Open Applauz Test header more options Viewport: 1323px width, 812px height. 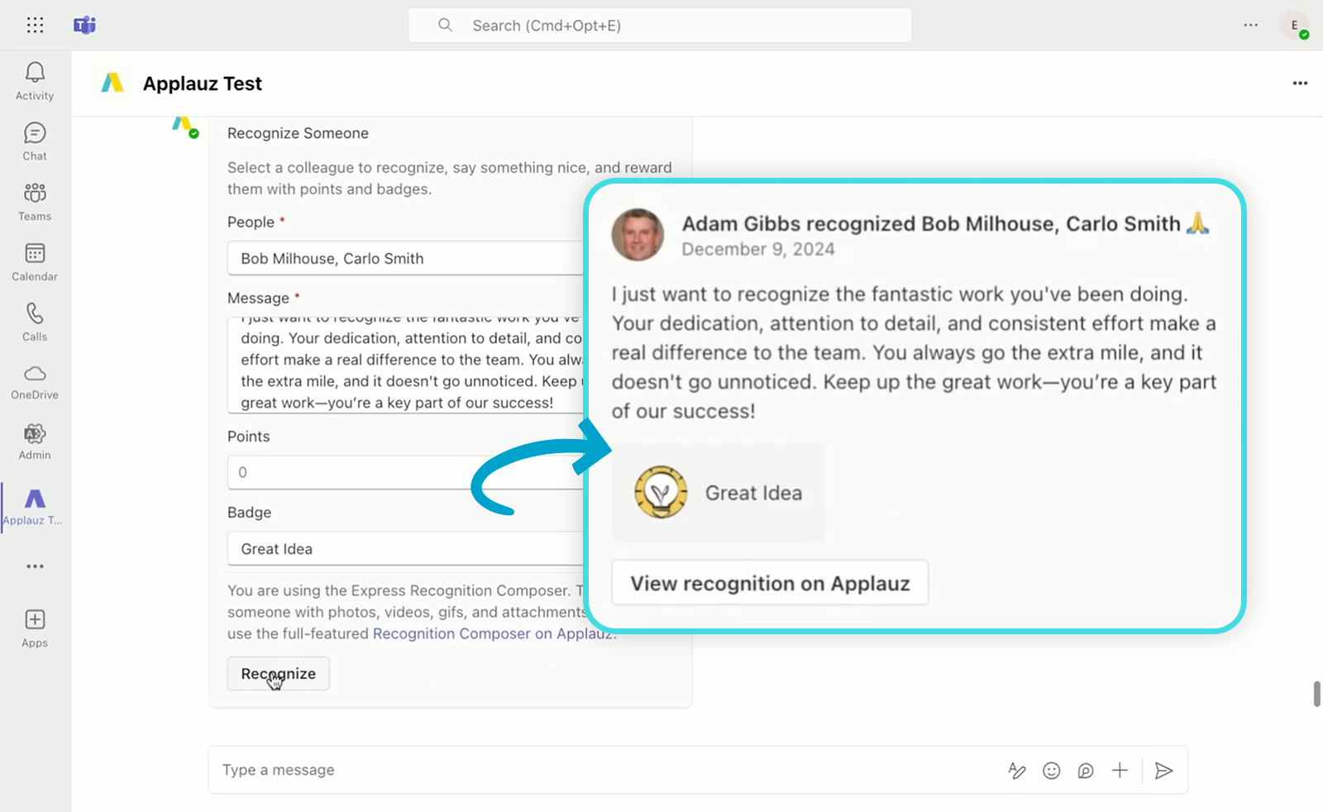1300,84
